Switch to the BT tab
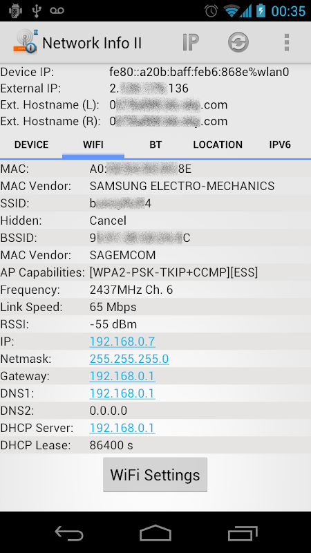Viewport: 311px width, 553px height. pos(155,144)
